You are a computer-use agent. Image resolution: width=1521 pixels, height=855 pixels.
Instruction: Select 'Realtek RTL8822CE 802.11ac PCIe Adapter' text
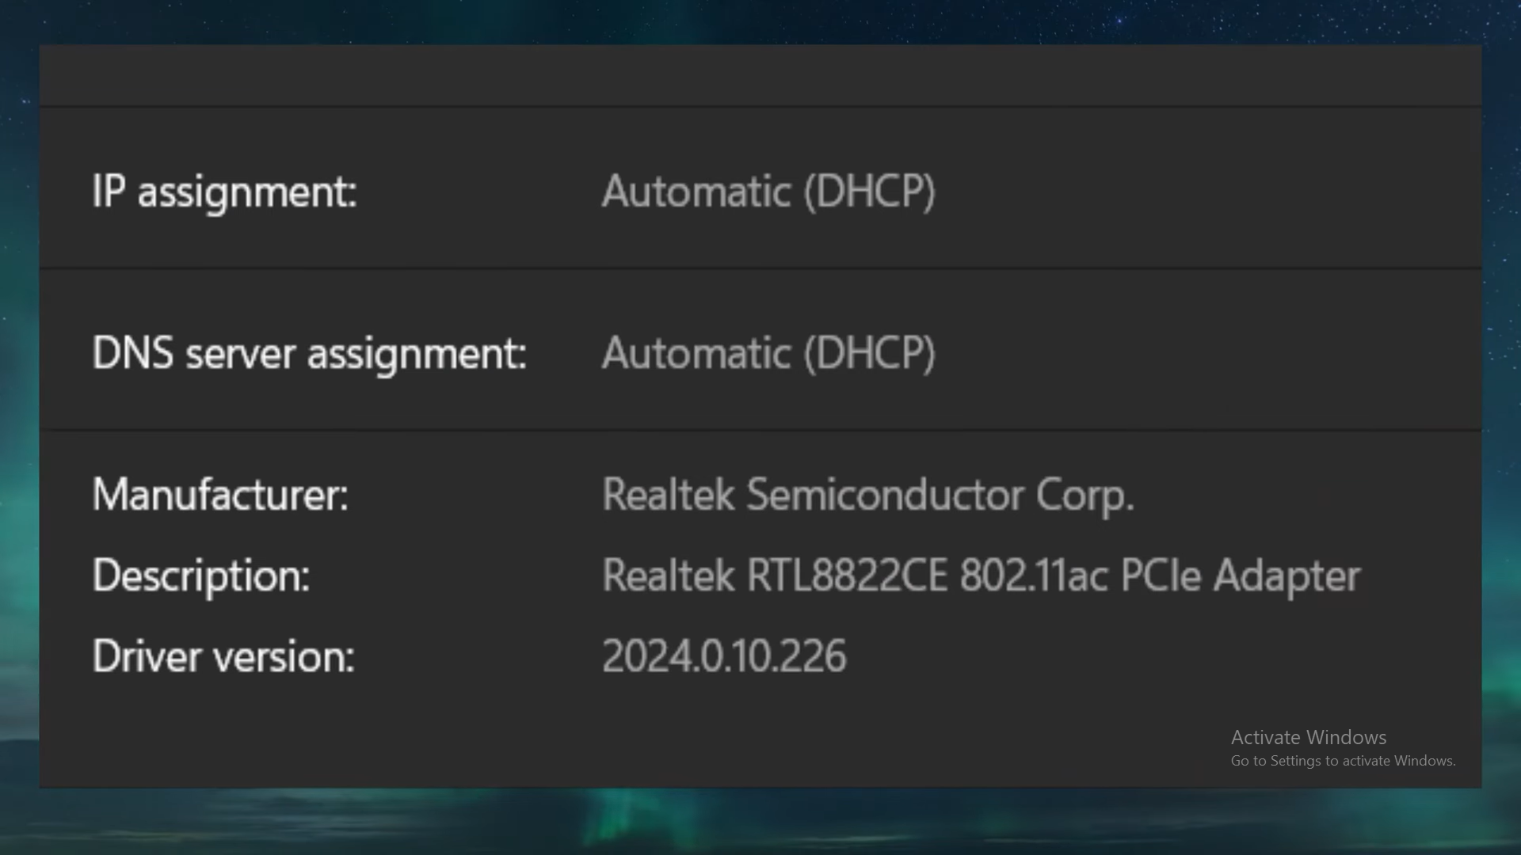(x=981, y=576)
